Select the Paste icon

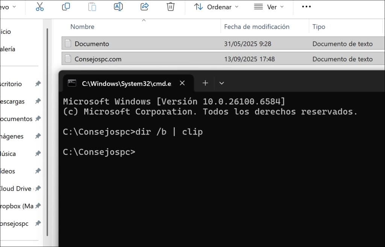(x=92, y=7)
